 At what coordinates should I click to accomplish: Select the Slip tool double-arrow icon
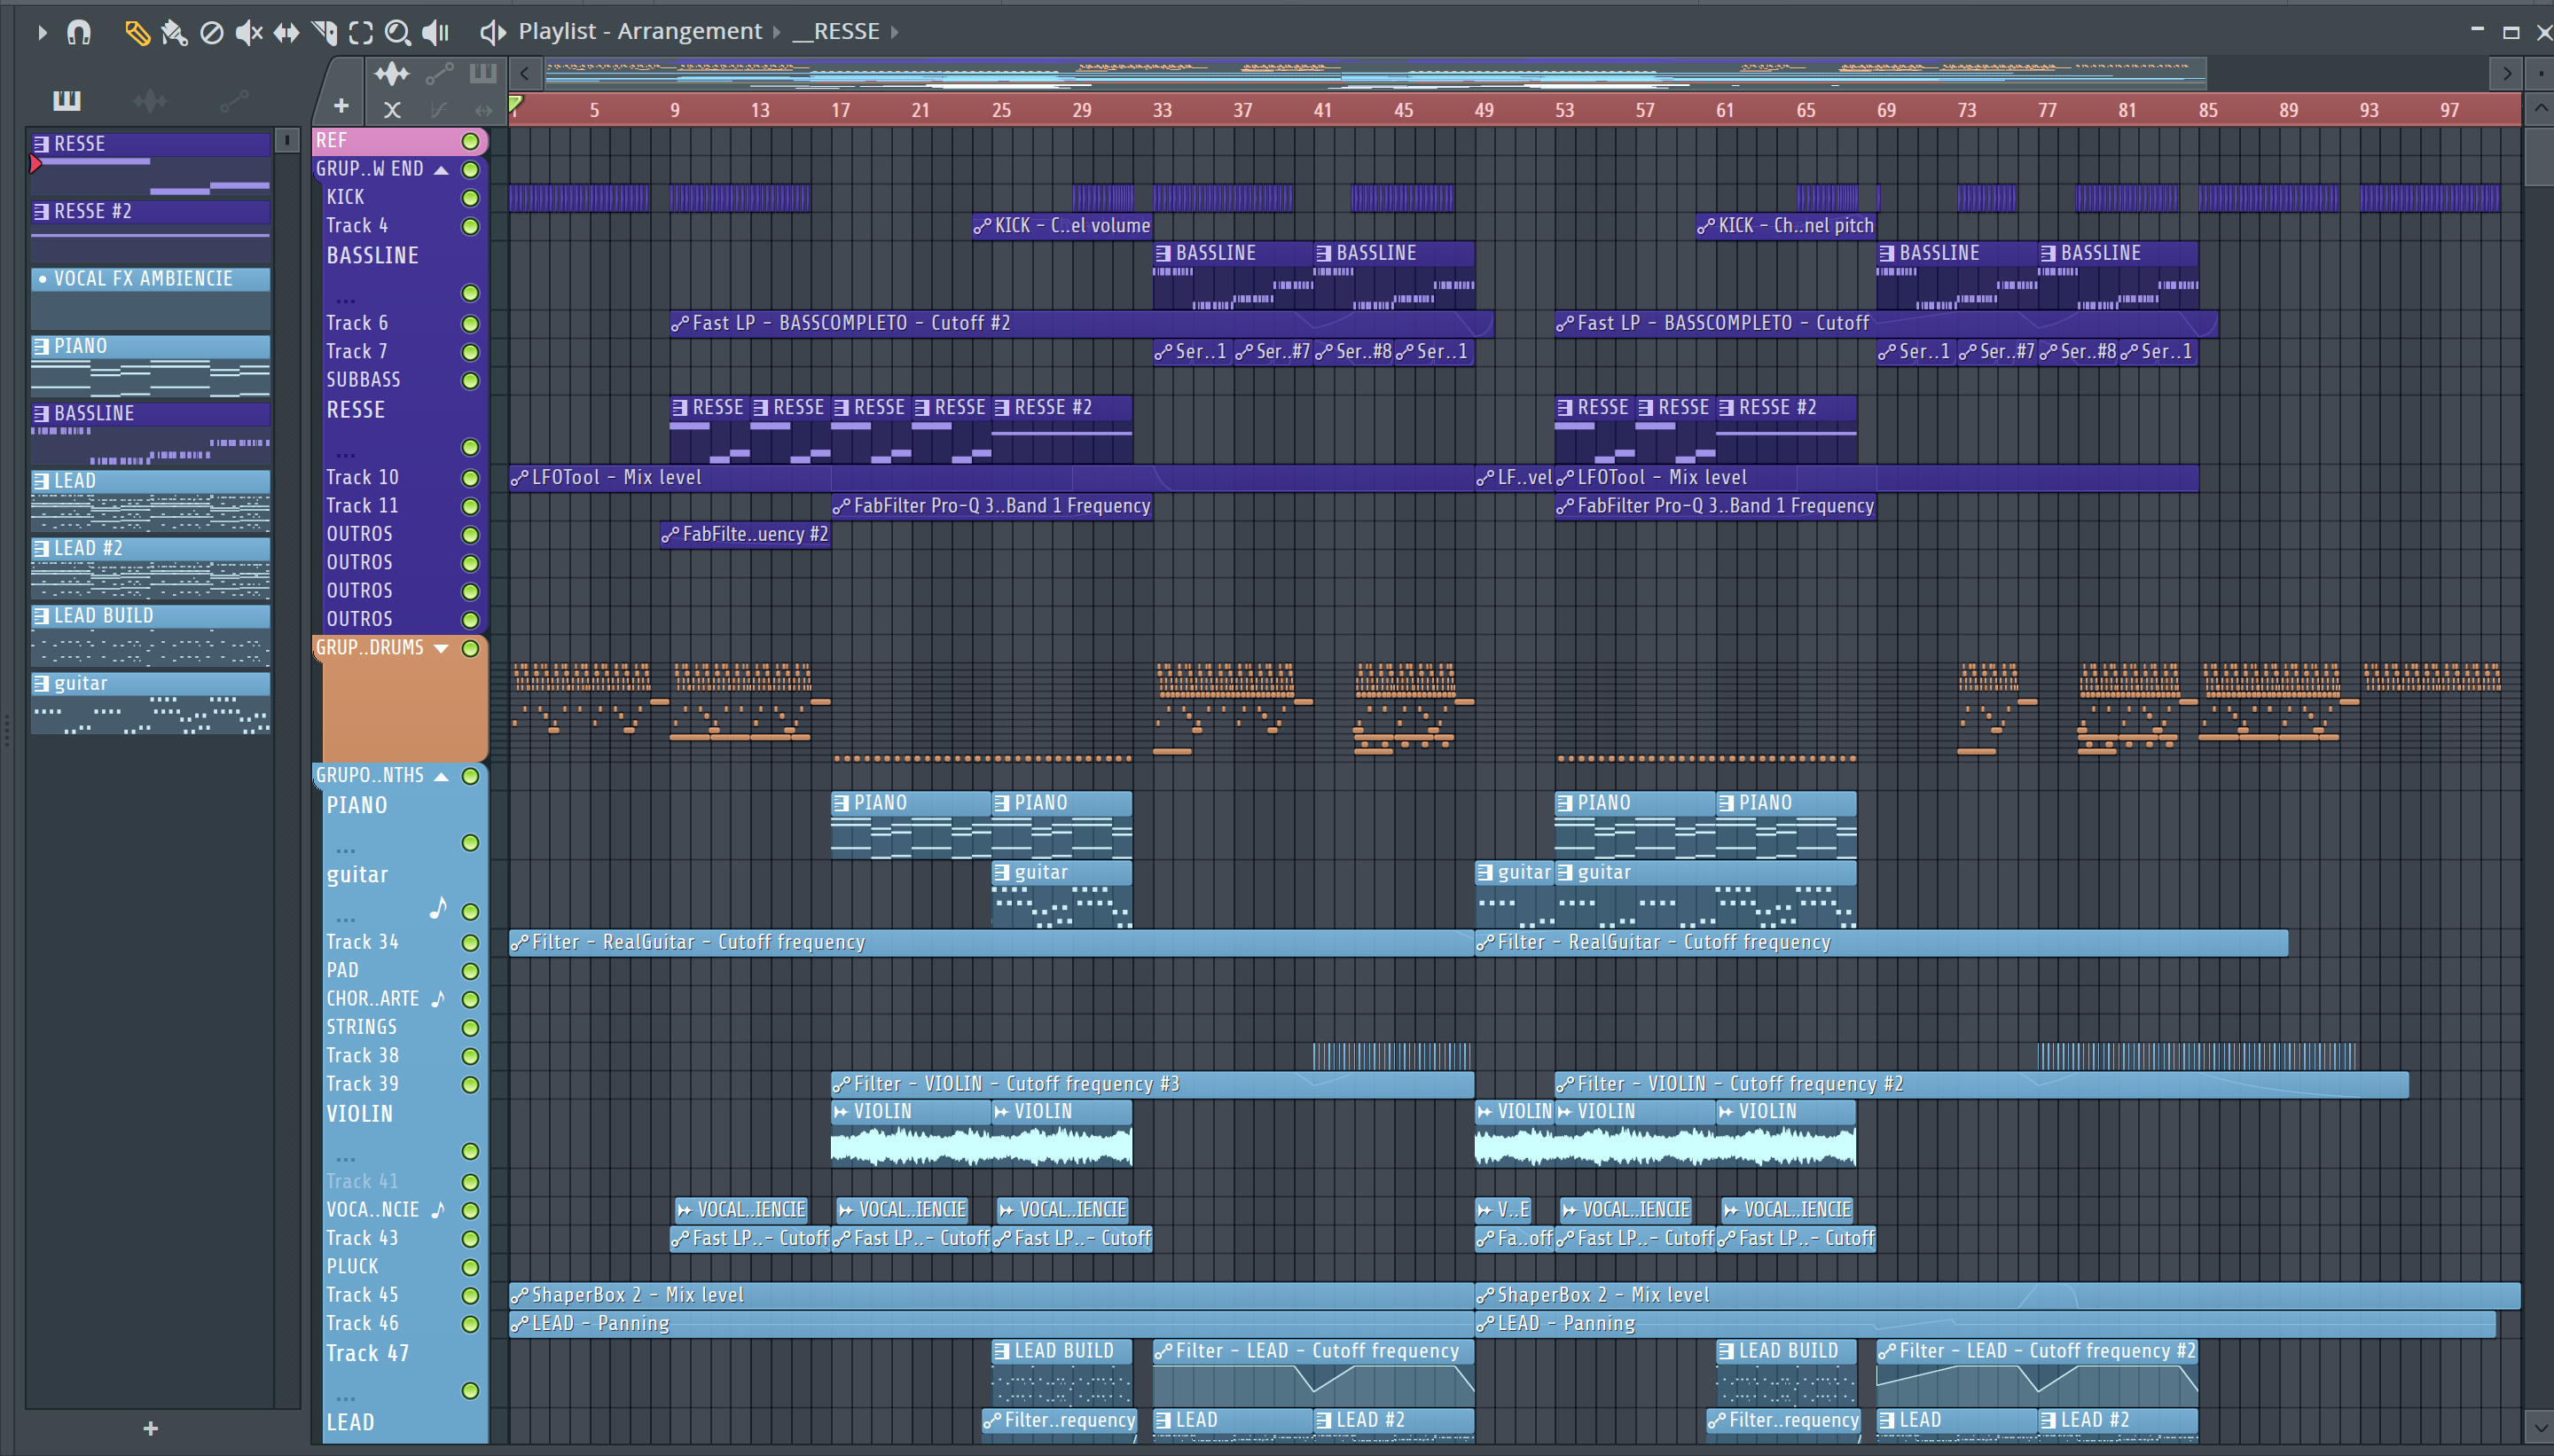(x=286, y=32)
